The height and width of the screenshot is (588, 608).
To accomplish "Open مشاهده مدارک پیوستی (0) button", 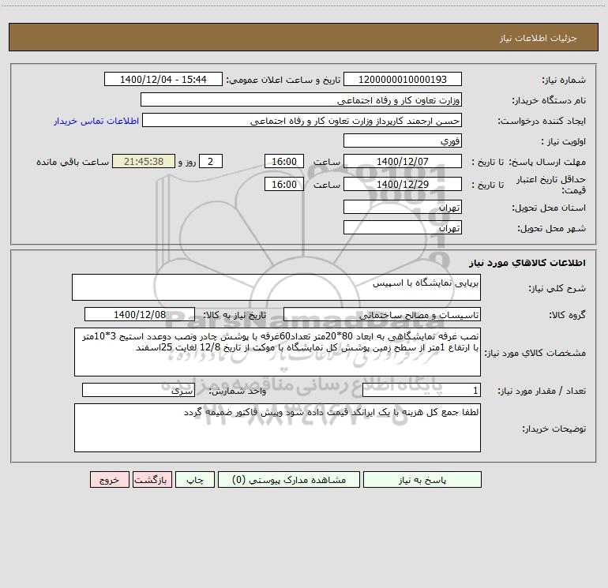I will tap(289, 480).
